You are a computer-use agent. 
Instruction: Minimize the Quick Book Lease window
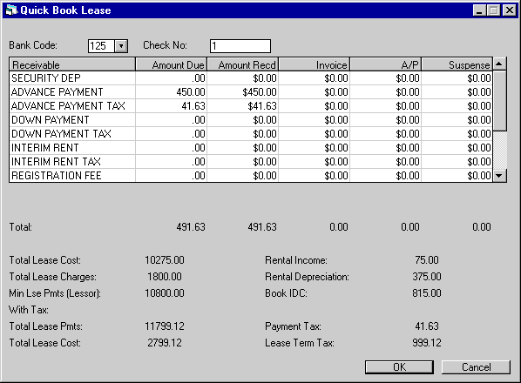479,10
